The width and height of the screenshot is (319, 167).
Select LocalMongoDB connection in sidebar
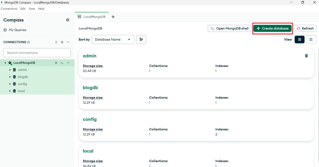(24, 63)
